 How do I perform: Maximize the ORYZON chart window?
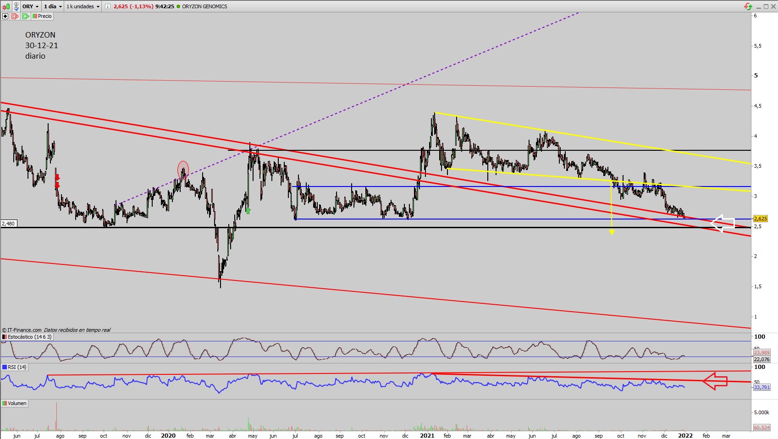point(766,6)
